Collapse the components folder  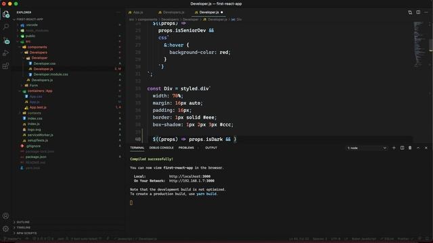pyautogui.click(x=37, y=47)
